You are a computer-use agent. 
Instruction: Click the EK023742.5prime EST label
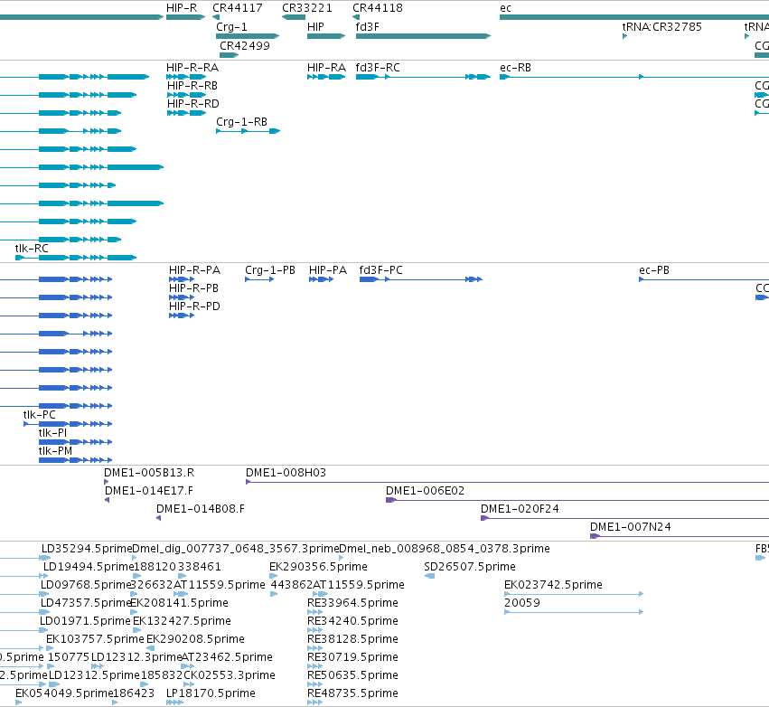[553, 585]
